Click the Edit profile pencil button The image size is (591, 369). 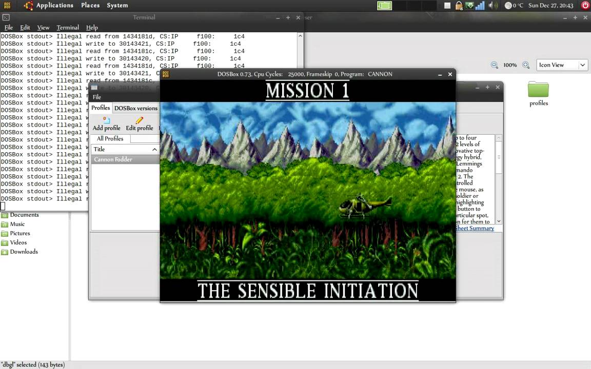[x=140, y=124]
